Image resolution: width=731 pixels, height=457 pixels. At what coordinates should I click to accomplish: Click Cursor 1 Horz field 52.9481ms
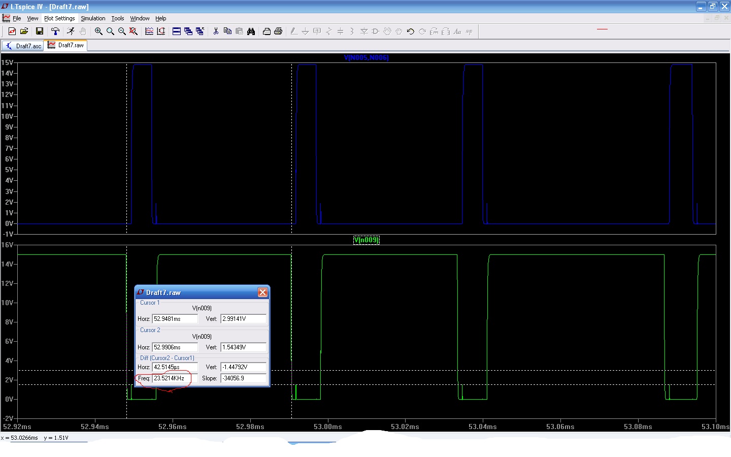coord(174,319)
